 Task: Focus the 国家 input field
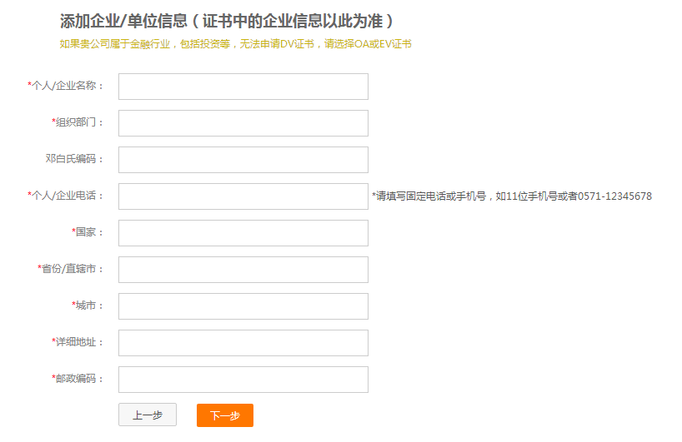(243, 233)
